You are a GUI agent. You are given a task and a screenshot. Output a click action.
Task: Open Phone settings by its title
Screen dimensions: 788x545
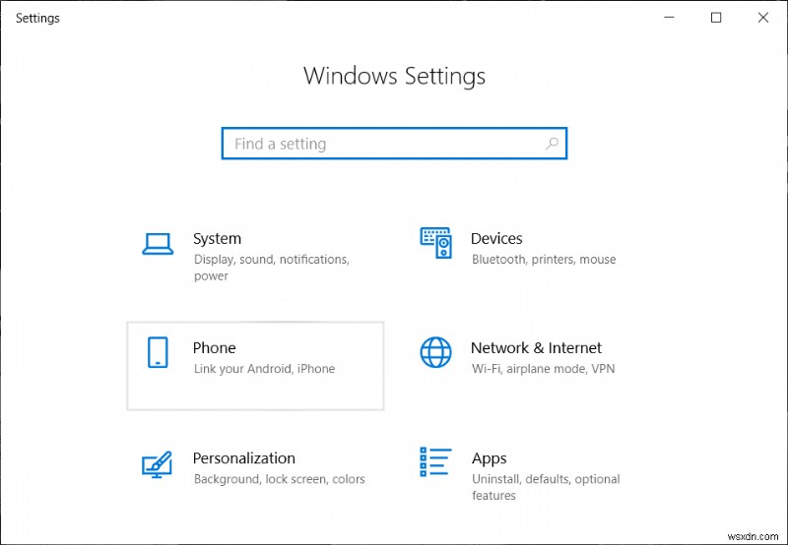pyautogui.click(x=214, y=348)
